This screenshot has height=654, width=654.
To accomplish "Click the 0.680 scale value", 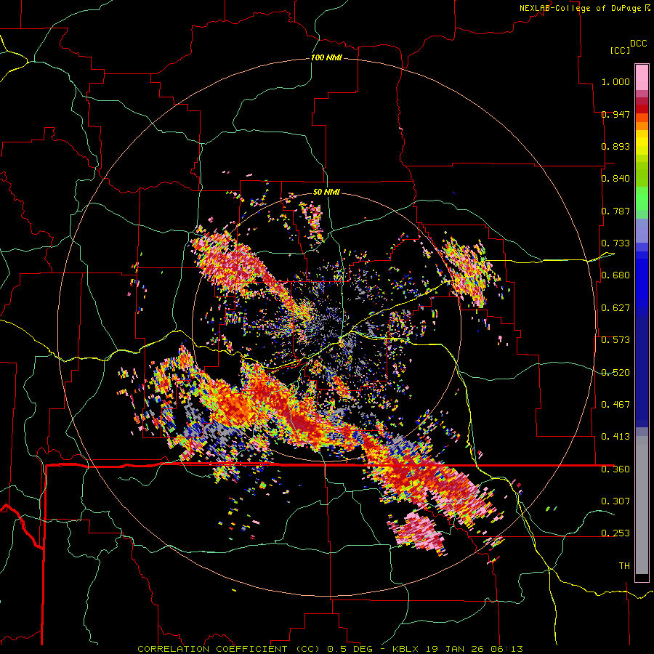I will [615, 275].
